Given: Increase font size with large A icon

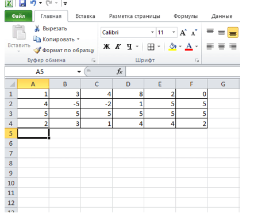Looking at the screenshot, I should [x=183, y=33].
